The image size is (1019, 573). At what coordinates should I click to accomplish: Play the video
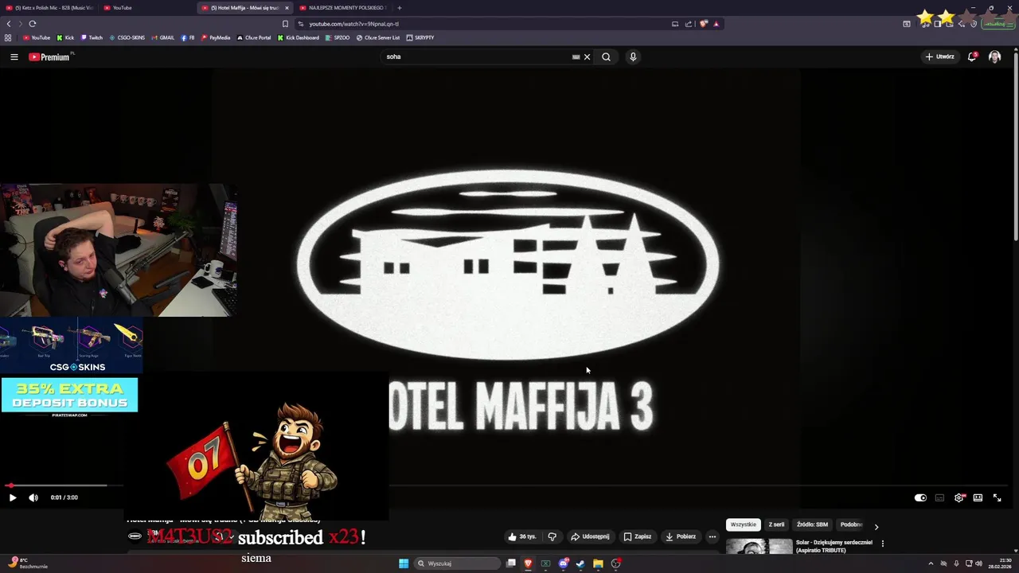13,497
